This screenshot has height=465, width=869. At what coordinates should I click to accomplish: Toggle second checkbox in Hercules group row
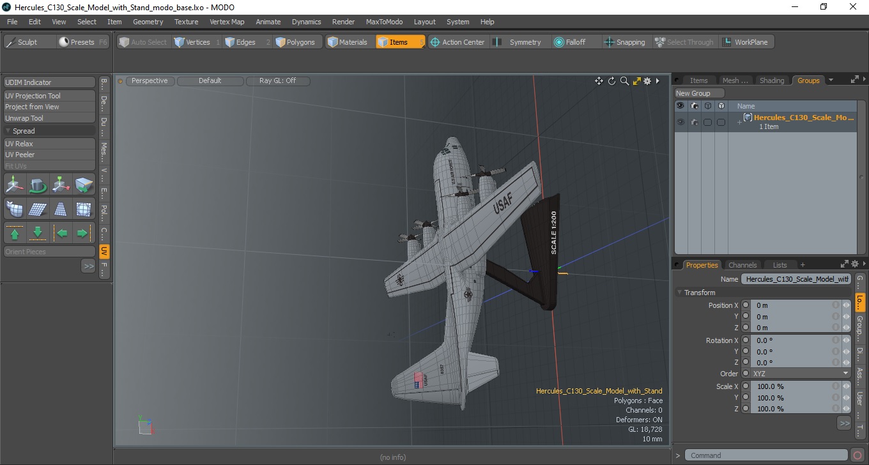click(x=721, y=122)
